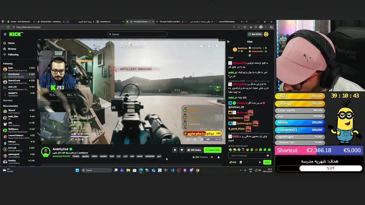Viewport: 365px width, 205px height.
Task: Open SkillSpecs recommended channel
Action: tap(19, 130)
